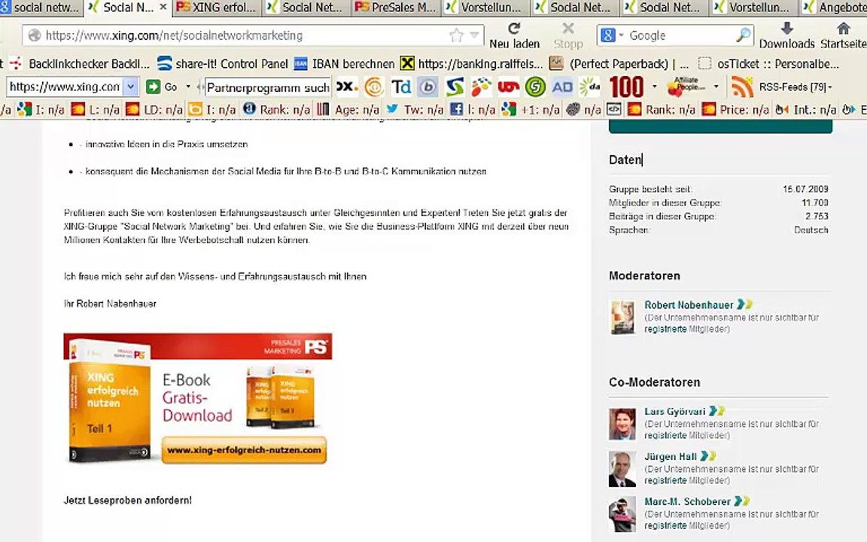Click the www.xing-erfolgreich-nutzen.com button

244,450
